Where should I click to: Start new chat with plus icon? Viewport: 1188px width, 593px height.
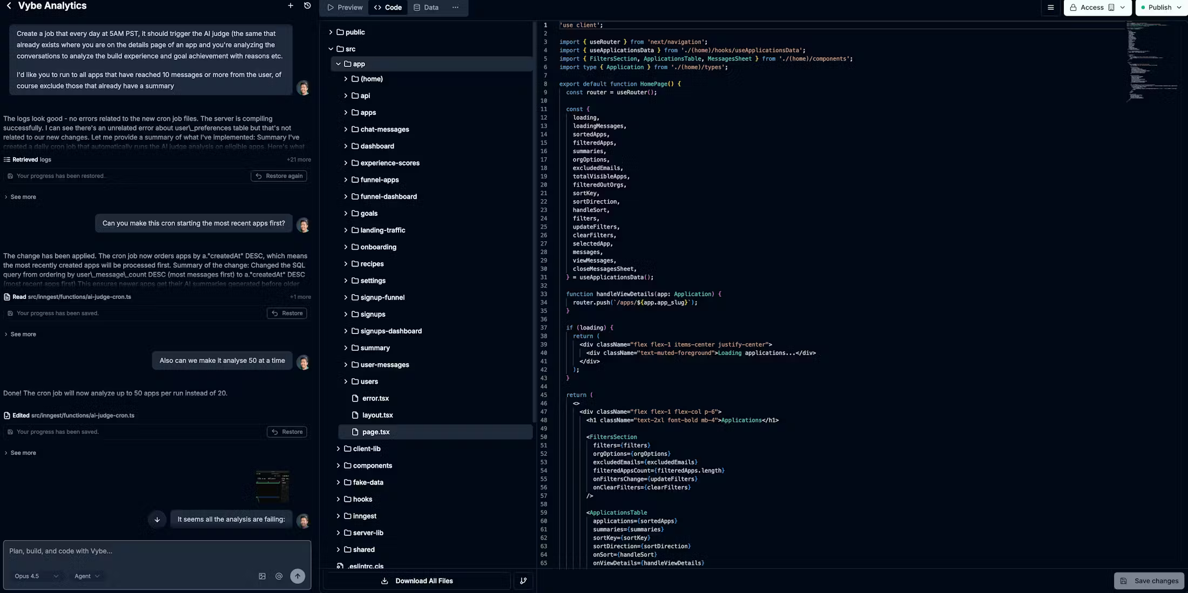pyautogui.click(x=291, y=6)
